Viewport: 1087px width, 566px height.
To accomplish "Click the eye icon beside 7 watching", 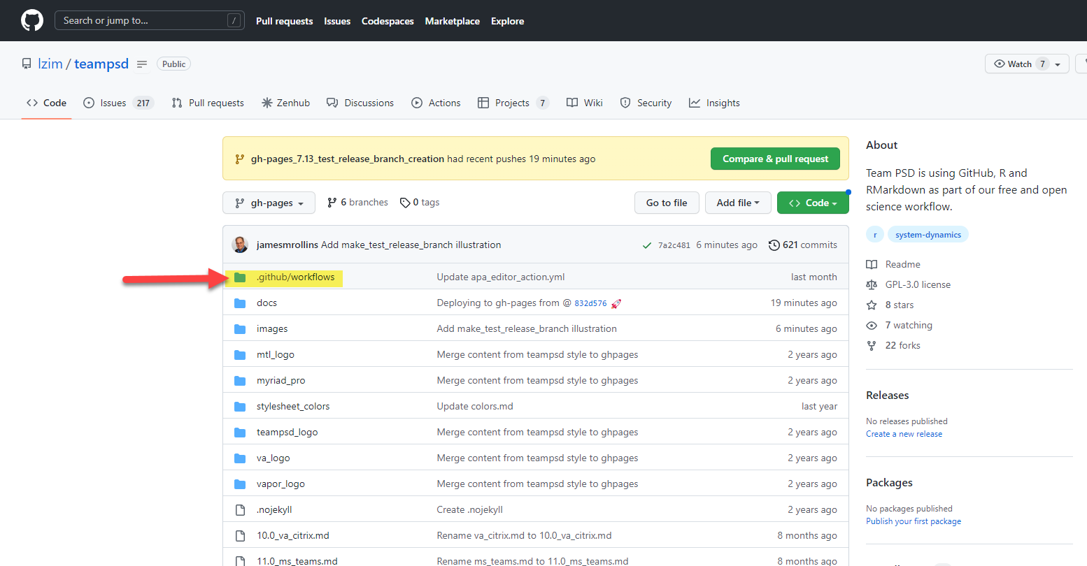I will pyautogui.click(x=872, y=326).
